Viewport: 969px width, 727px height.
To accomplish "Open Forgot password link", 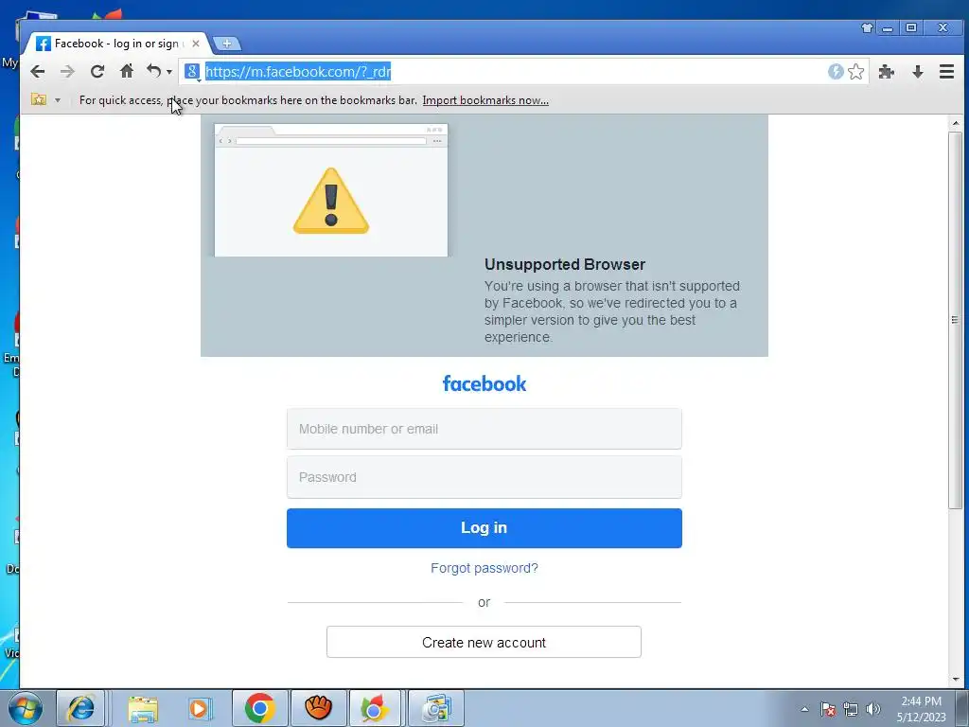I will [484, 568].
